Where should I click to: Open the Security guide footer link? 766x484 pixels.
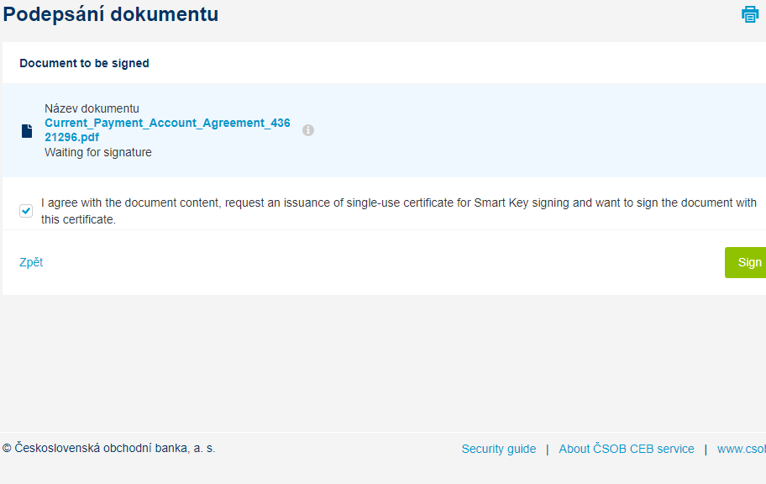(499, 449)
